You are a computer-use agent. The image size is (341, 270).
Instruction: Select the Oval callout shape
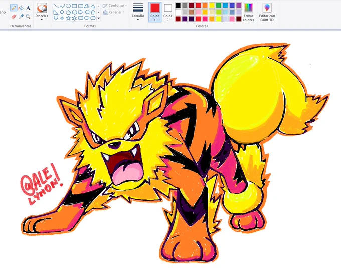click(87, 18)
